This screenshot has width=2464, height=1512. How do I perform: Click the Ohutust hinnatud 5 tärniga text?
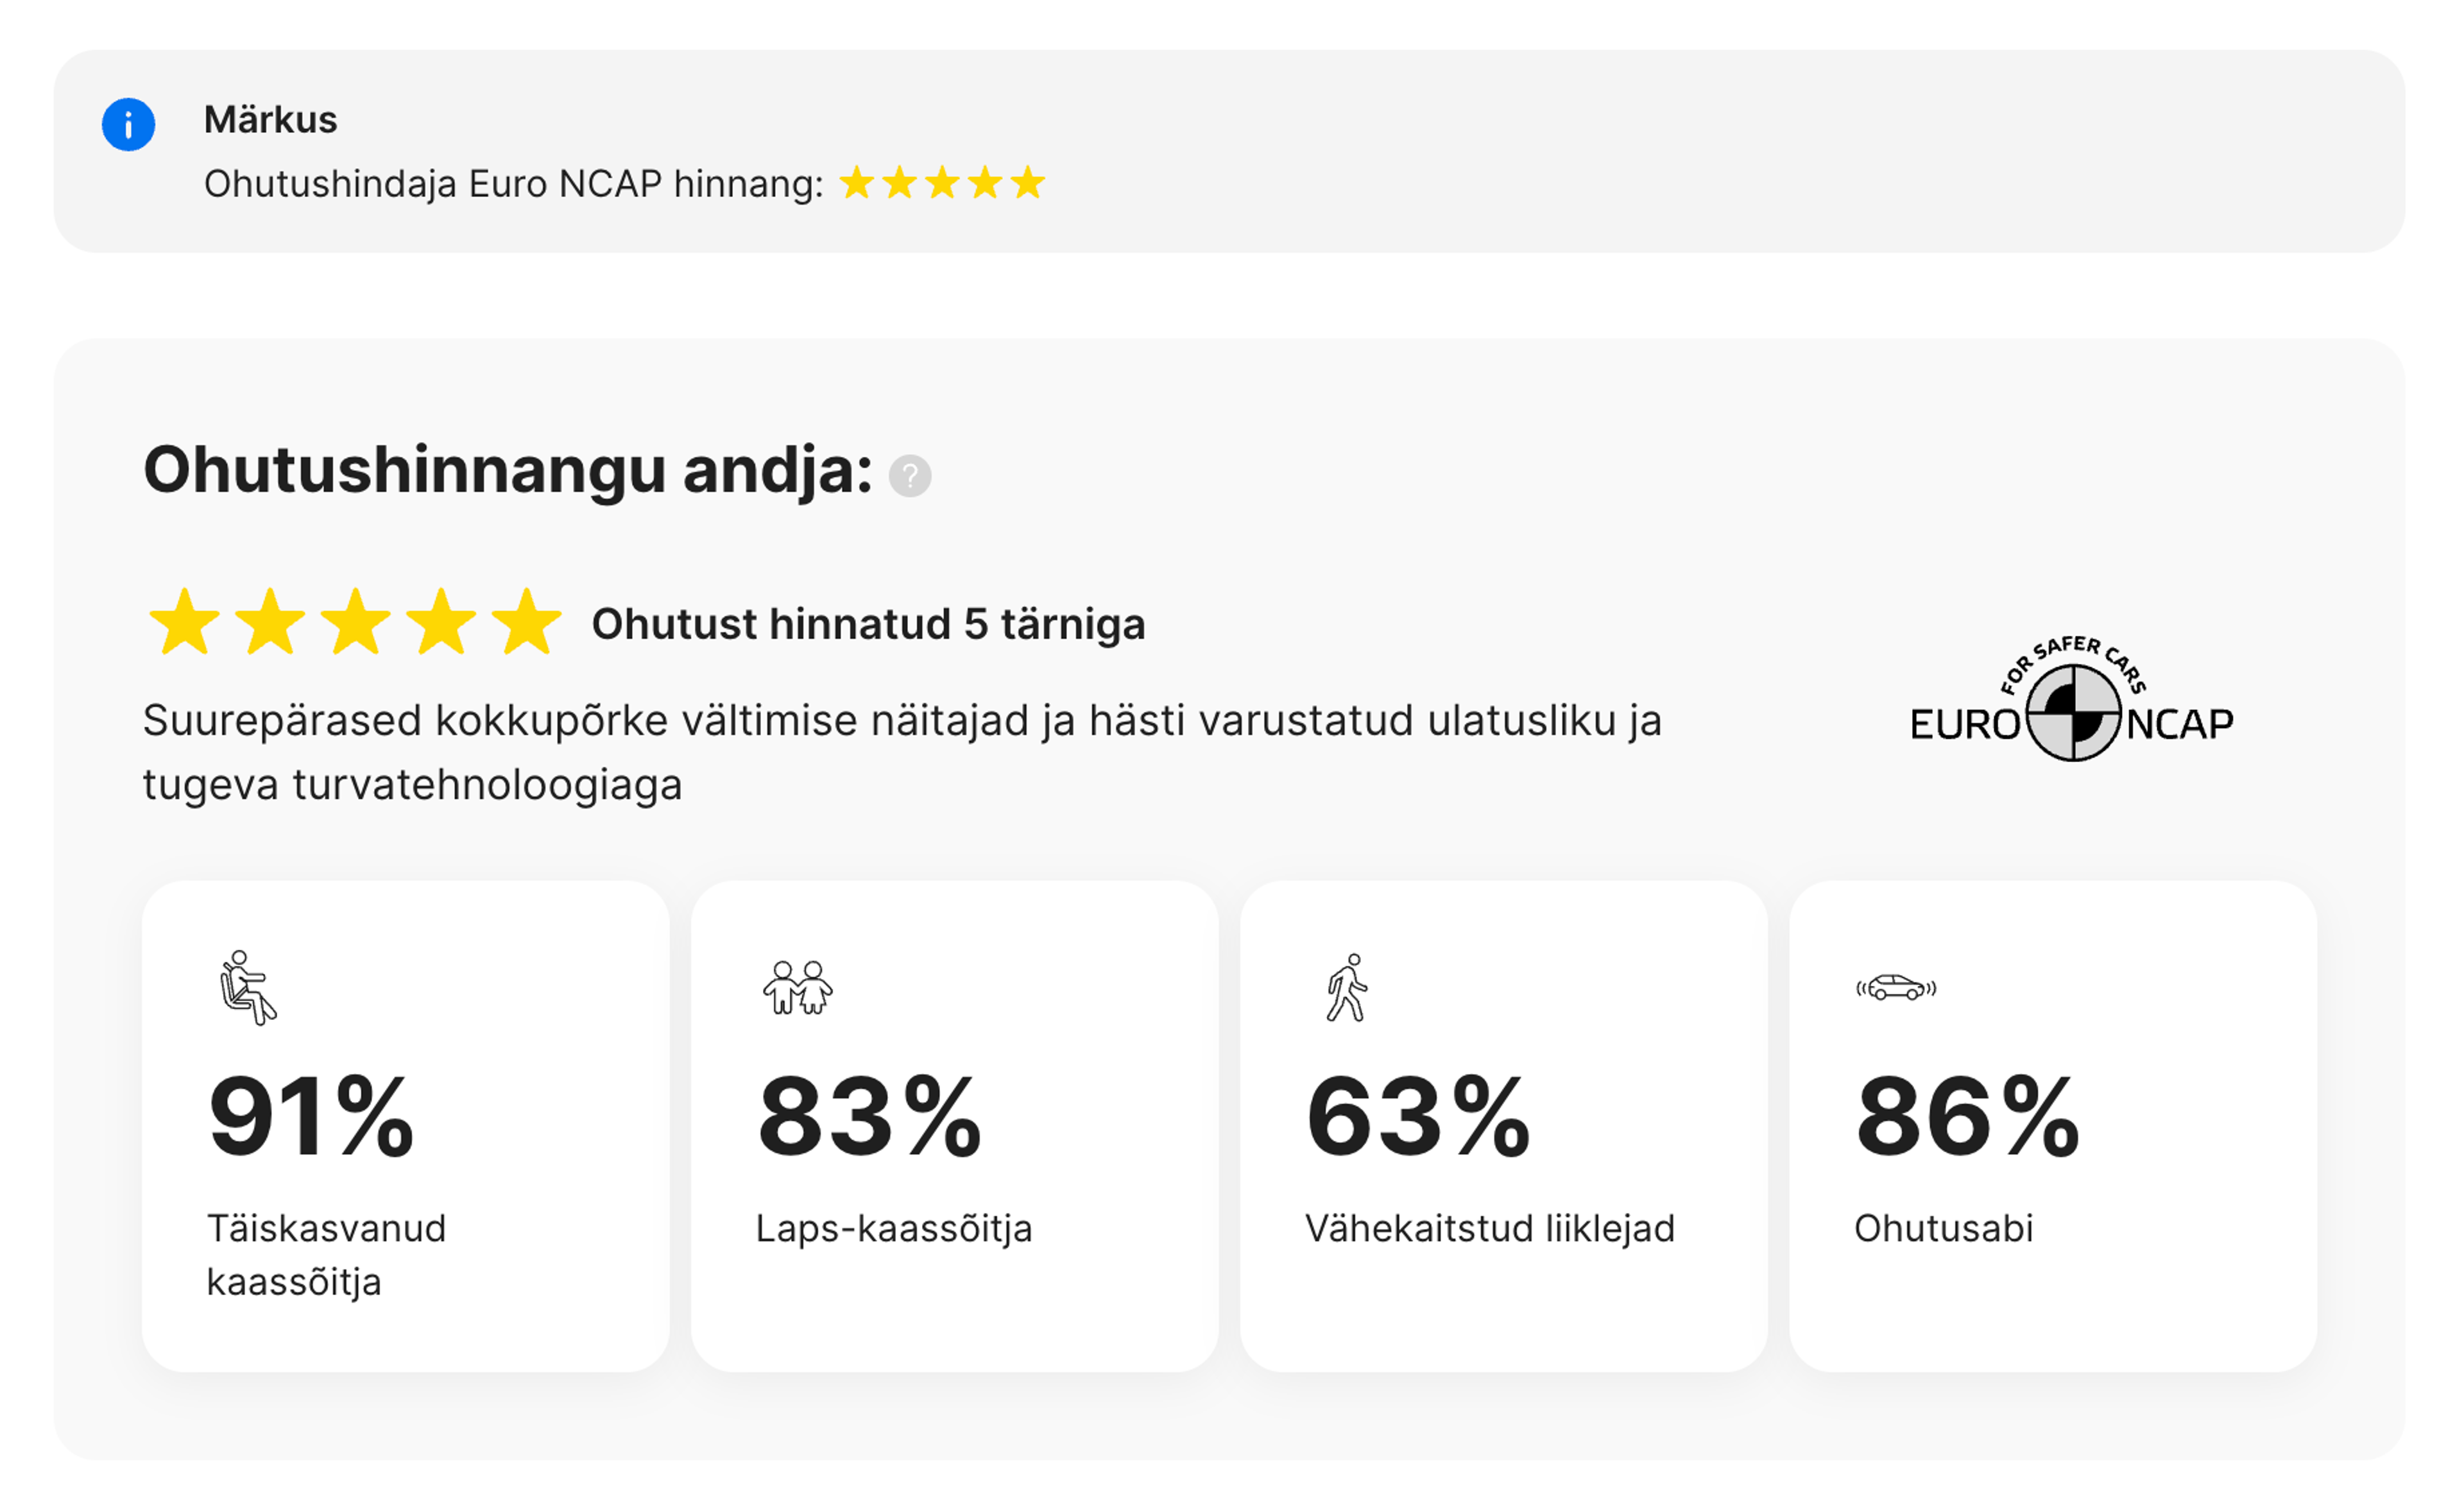point(868,624)
